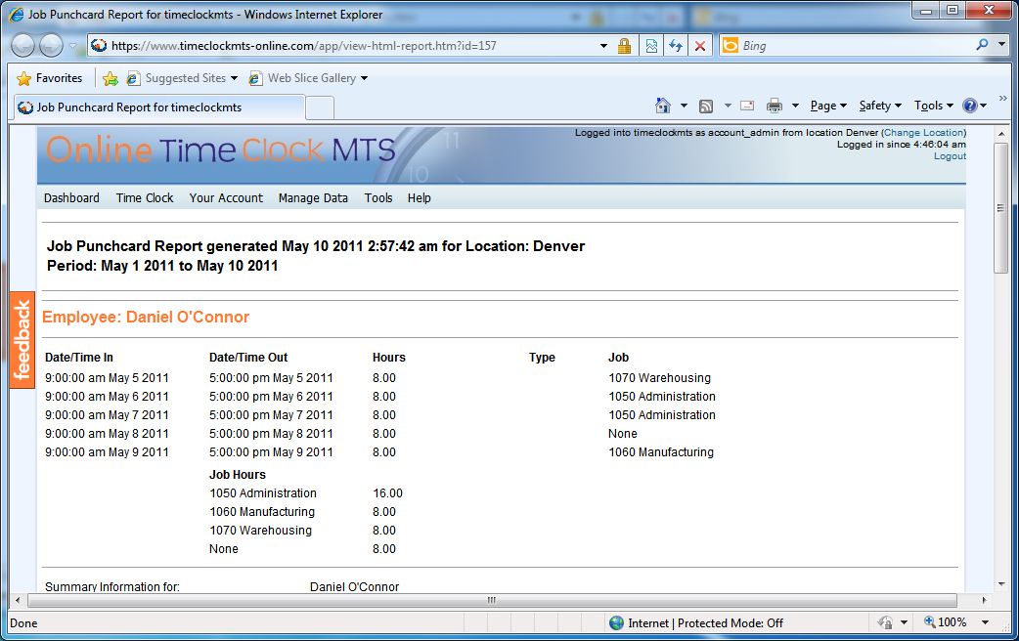Click the search magnifier icon
Screen dimensions: 1019x641
coord(982,45)
